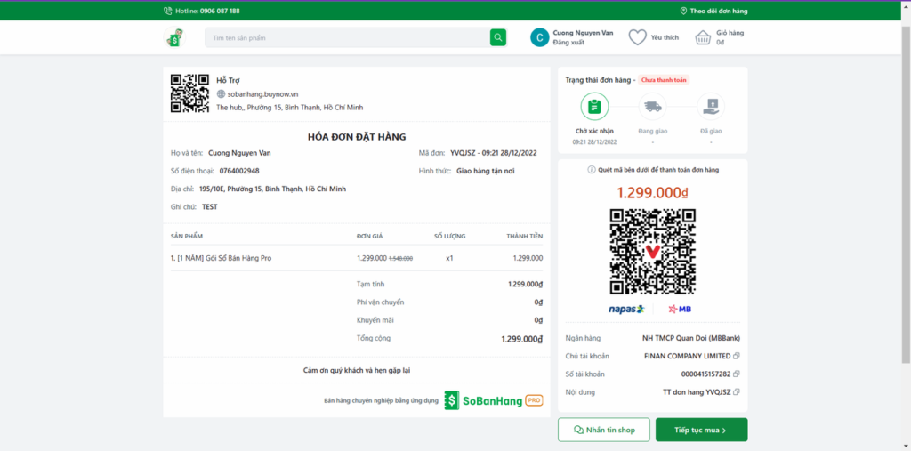Click the timestamp under Chờ xác nhận
The height and width of the screenshot is (451, 911).
point(594,141)
